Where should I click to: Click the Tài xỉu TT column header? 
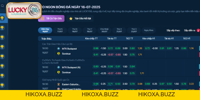pyautogui.click(x=112, y=38)
